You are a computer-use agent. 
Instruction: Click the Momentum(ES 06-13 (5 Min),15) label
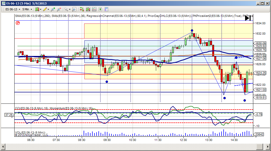pos(71,108)
